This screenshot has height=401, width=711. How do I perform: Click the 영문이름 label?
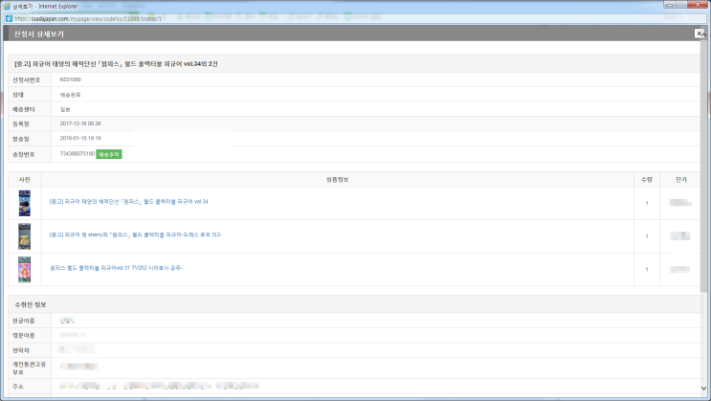pyautogui.click(x=24, y=336)
